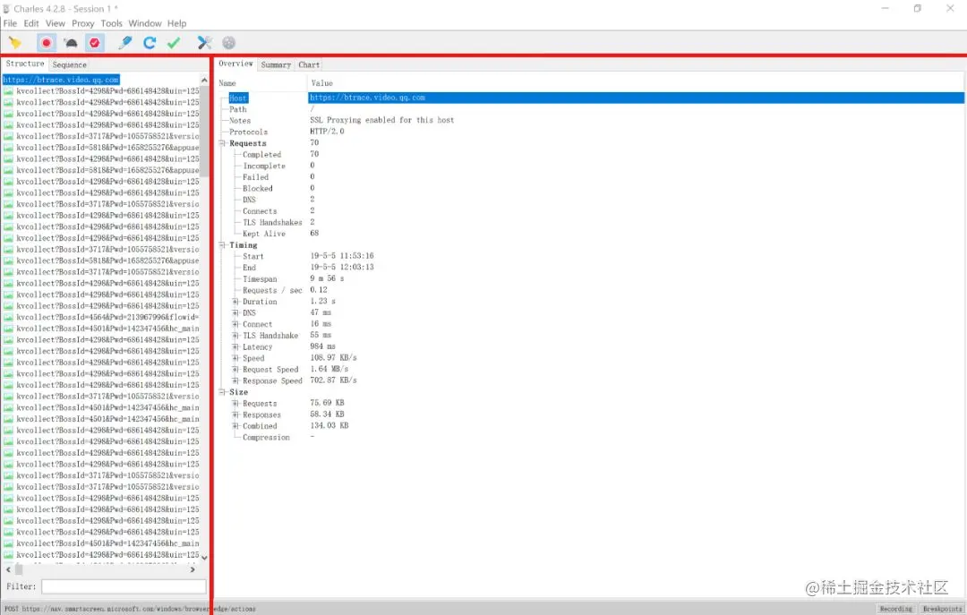Expand the Request Speed row
Image resolution: width=967 pixels, height=615 pixels.
(x=235, y=370)
